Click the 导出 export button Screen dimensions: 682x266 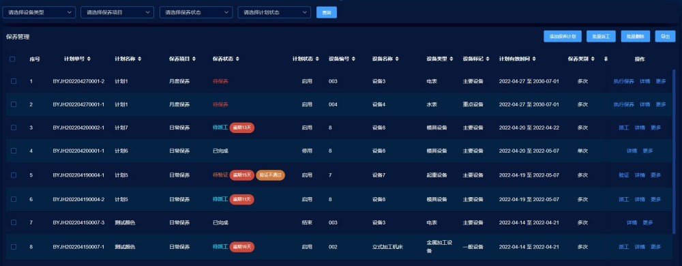coord(665,37)
